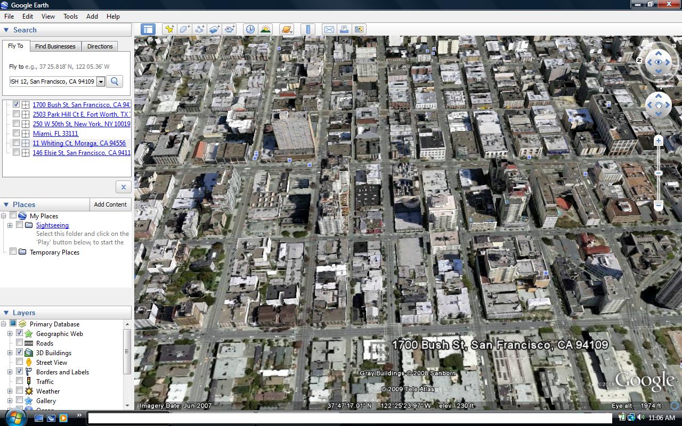Switch to Find Businesses tab

pyautogui.click(x=55, y=46)
